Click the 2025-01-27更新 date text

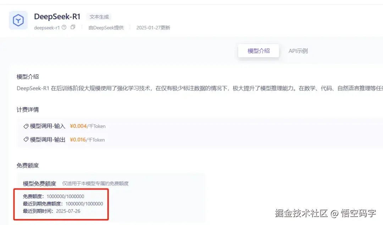(153, 28)
